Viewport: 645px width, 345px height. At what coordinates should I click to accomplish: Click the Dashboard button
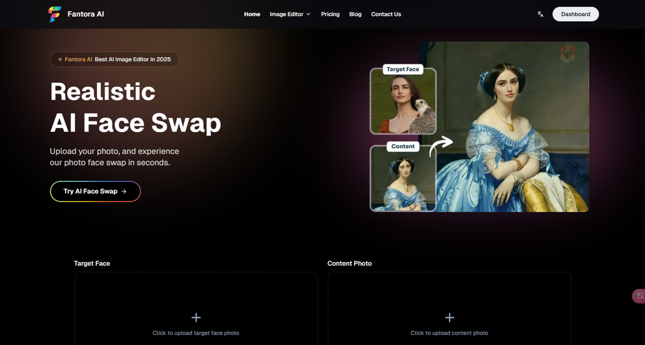coord(575,14)
